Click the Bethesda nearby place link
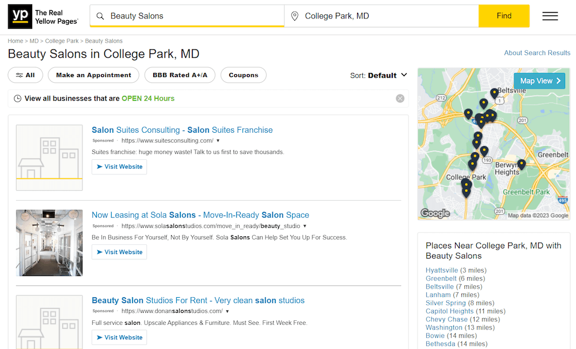Viewport: 576px width, 349px height. tap(440, 344)
